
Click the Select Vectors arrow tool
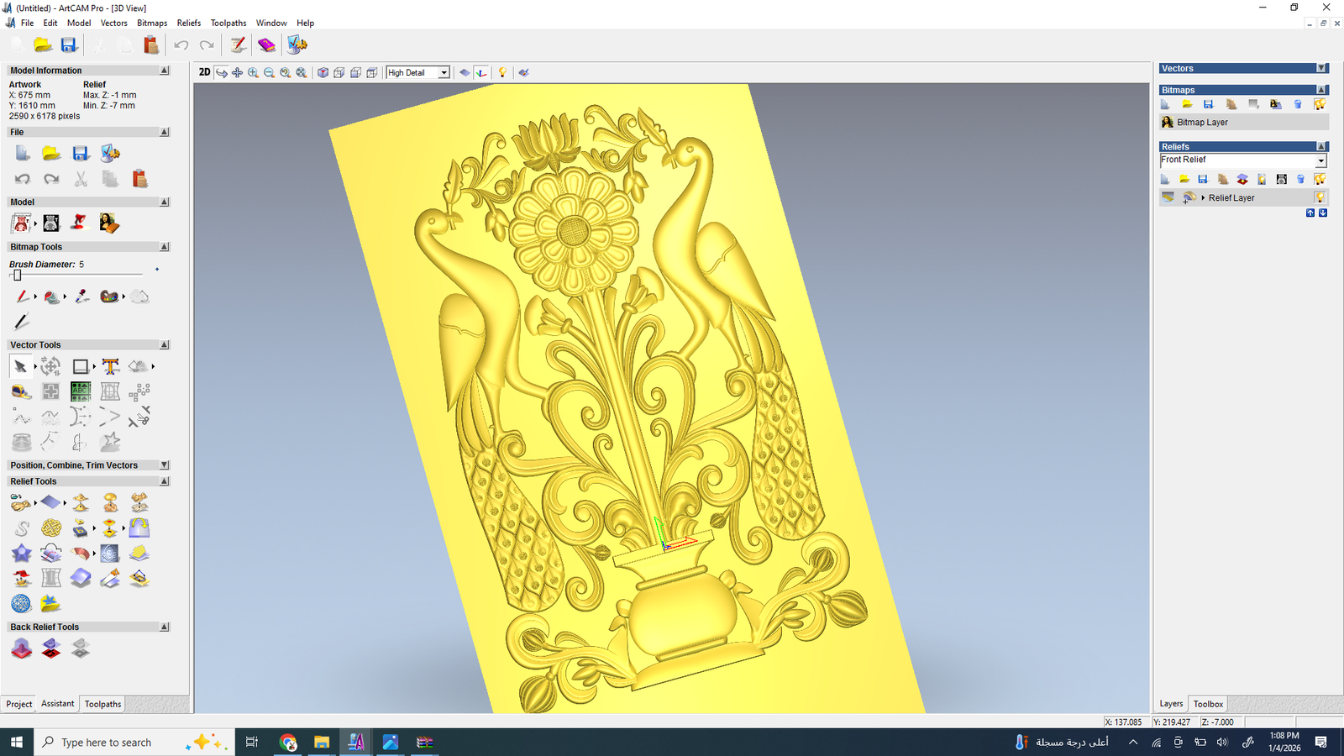point(20,366)
